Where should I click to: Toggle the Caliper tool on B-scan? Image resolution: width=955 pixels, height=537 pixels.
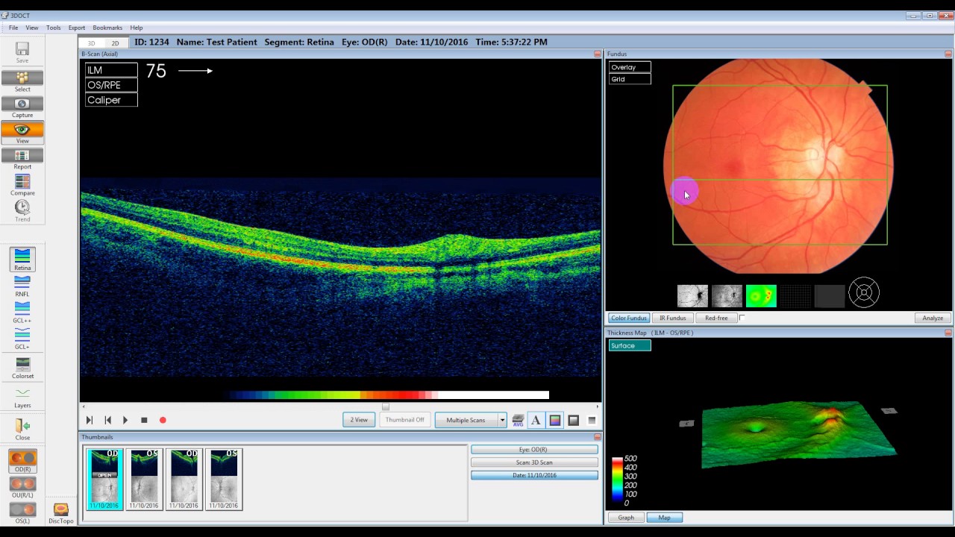(111, 100)
